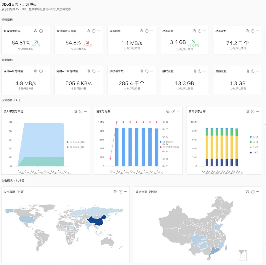Open time selector on 流入带宽与攻击 chart

[81, 111]
